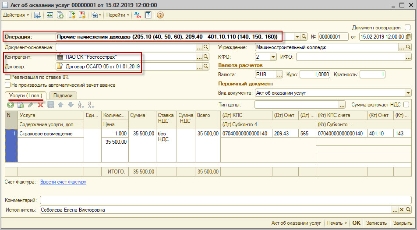The height and width of the screenshot is (230, 417).
Task: Switch to the Подписи tab
Action: [x=63, y=95]
